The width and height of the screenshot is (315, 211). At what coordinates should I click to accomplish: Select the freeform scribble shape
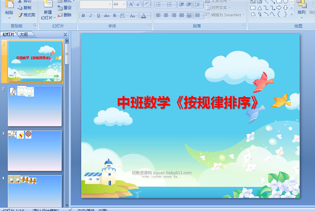tap(259, 15)
